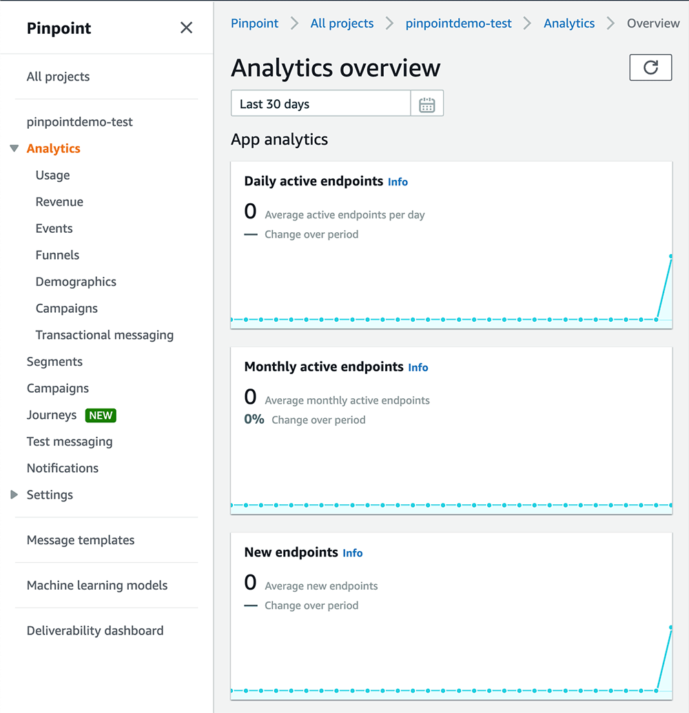
Task: Open Info for New endpoints
Action: 353,553
